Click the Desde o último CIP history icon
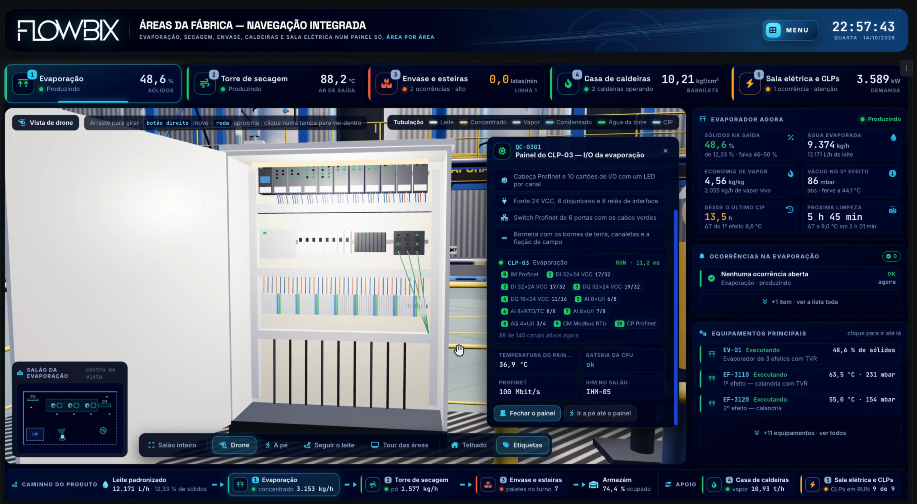Viewport: 917px width, 504px height. [x=790, y=210]
